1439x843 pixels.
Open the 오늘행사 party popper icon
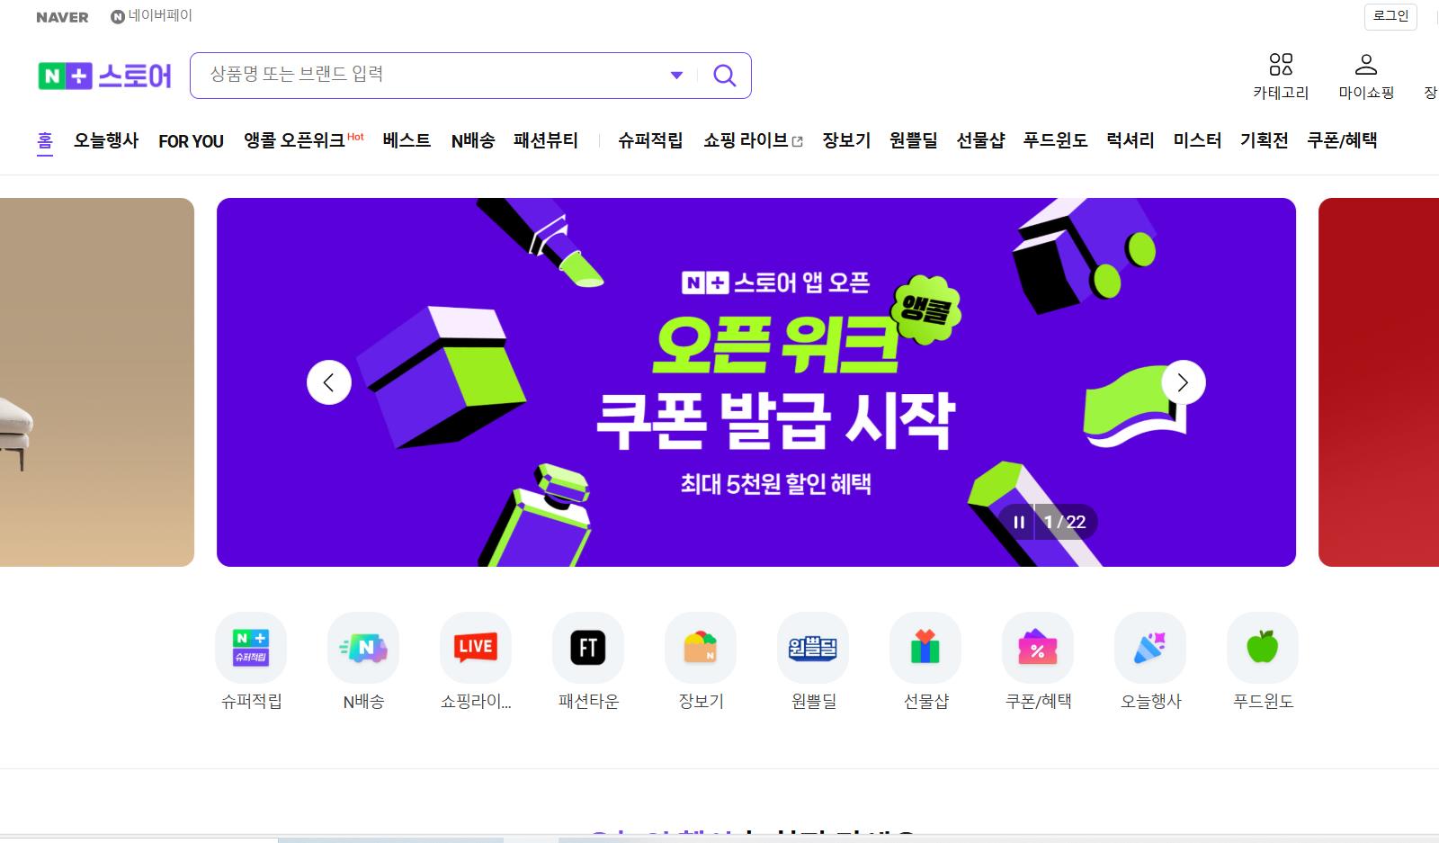(x=1150, y=648)
